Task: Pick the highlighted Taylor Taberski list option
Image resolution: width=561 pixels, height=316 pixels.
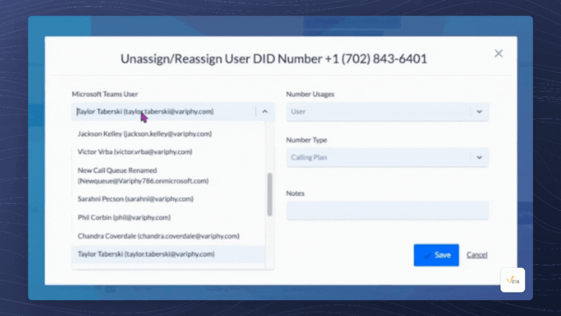Action: (146, 254)
